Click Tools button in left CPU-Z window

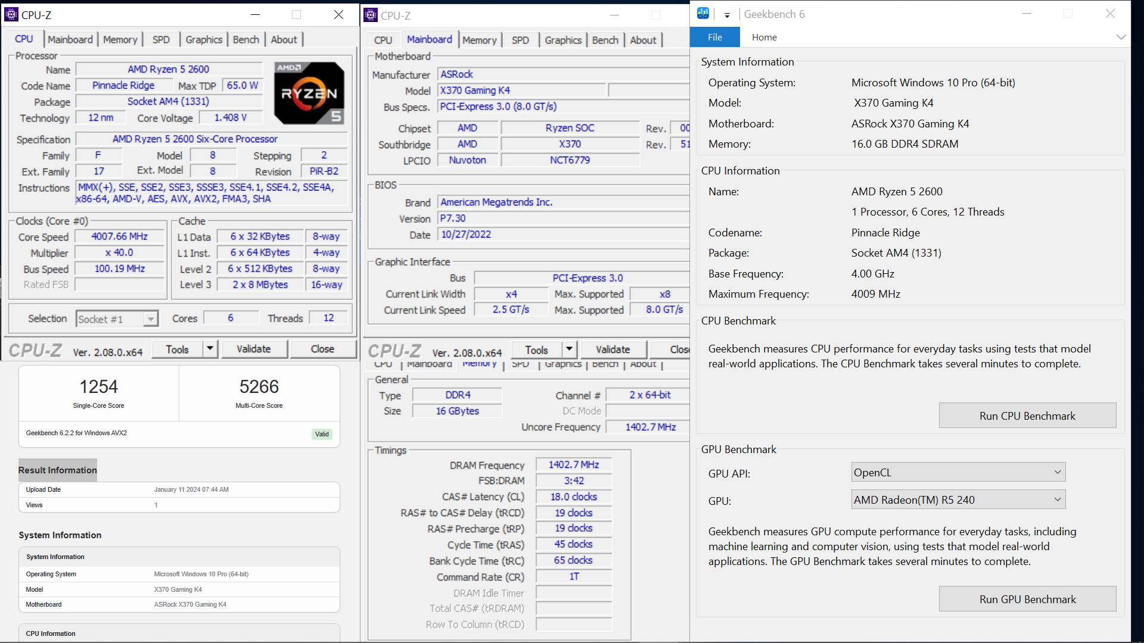tap(178, 349)
